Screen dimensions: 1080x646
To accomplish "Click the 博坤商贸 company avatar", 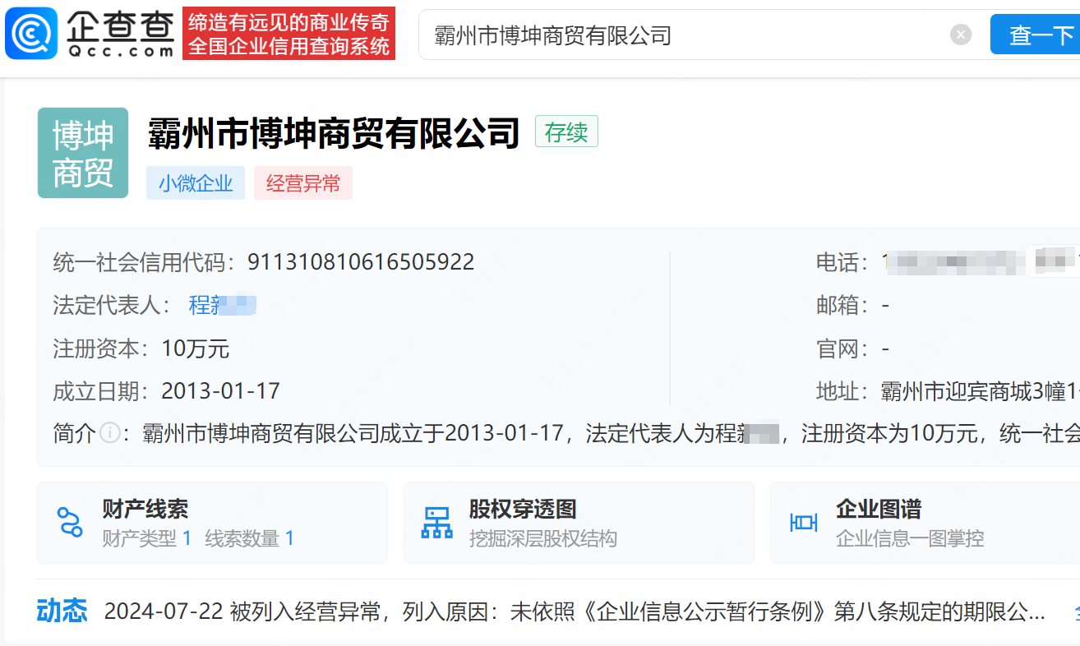I will point(83,153).
